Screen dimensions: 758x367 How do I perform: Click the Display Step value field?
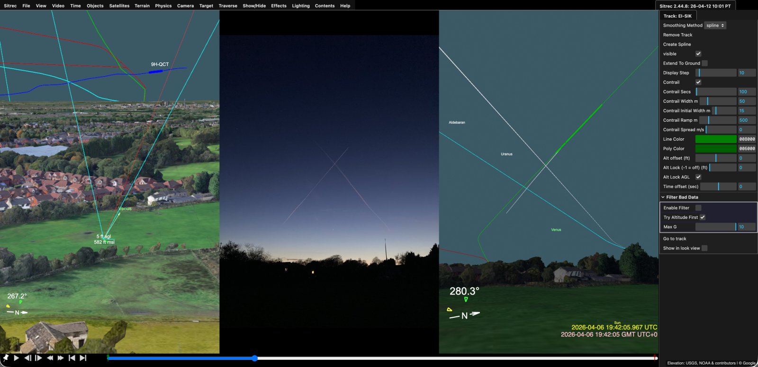click(x=747, y=73)
